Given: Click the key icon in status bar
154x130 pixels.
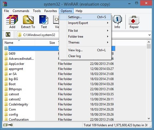Looking at the screenshot, I should tap(10, 125).
